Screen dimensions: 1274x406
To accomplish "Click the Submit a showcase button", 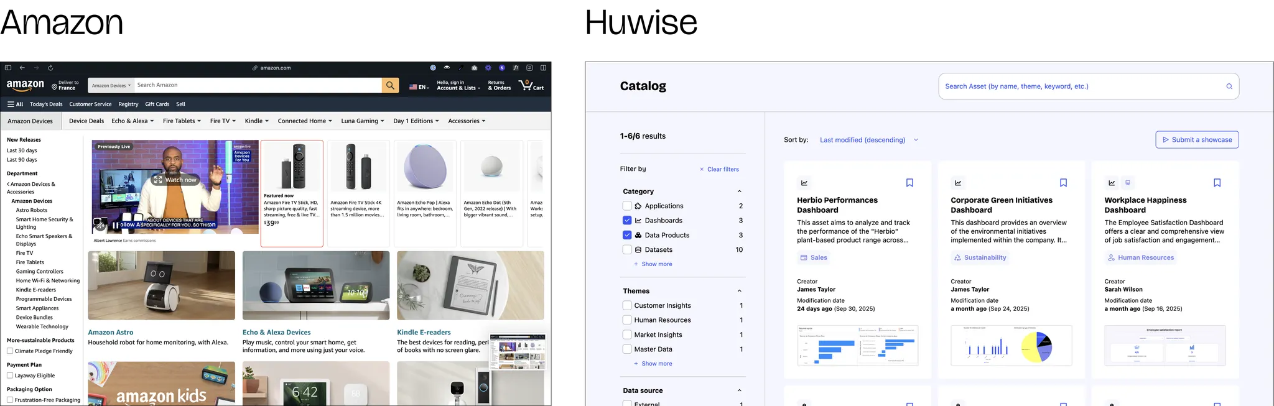I will 1196,140.
